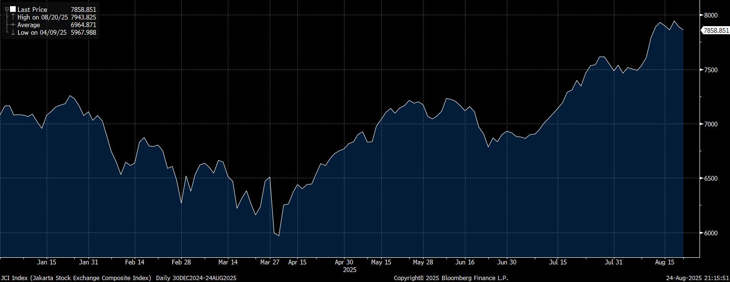
Task: Select the Low on 04/09/25 legend entry
Action: pos(42,32)
